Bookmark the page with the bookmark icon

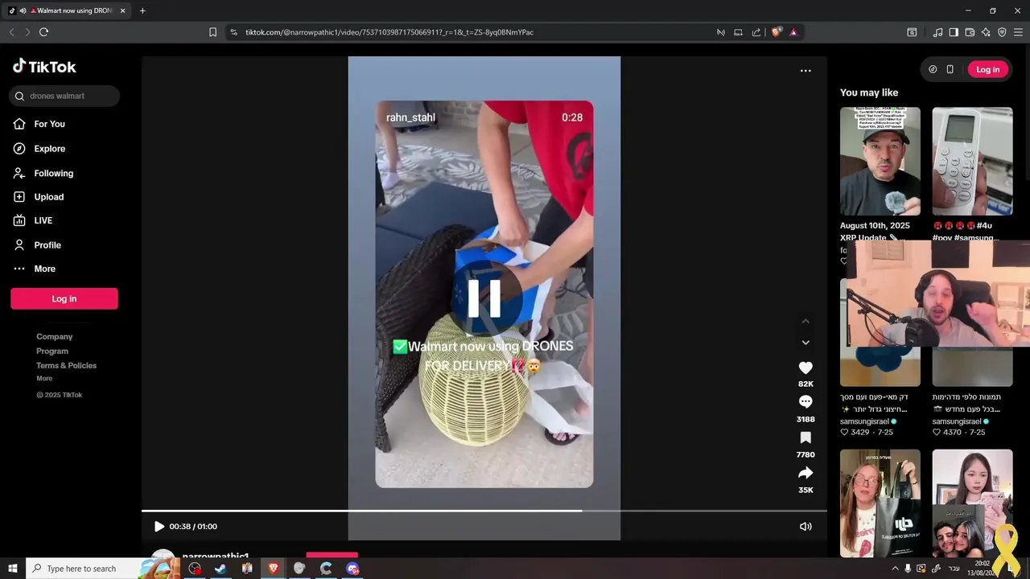212,32
